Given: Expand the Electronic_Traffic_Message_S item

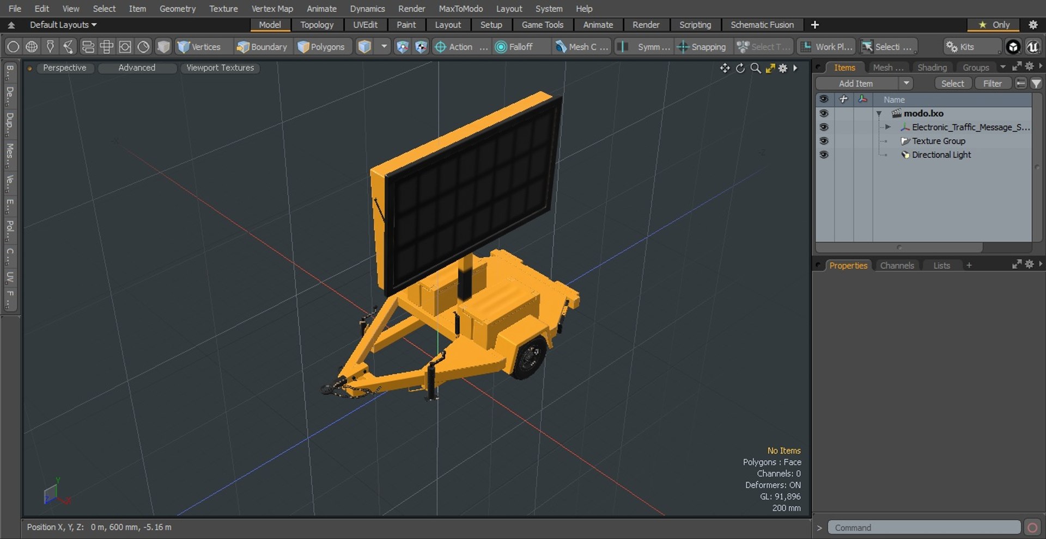Looking at the screenshot, I should pos(888,127).
